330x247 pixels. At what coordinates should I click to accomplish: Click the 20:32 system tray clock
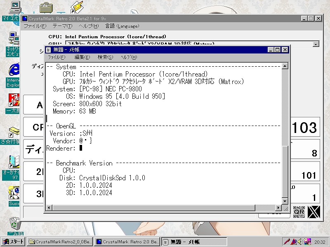pyautogui.click(x=320, y=242)
